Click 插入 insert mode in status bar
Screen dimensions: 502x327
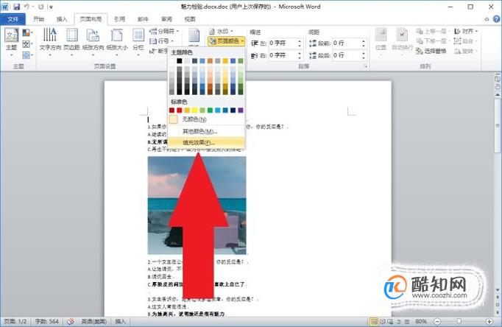coord(121,321)
